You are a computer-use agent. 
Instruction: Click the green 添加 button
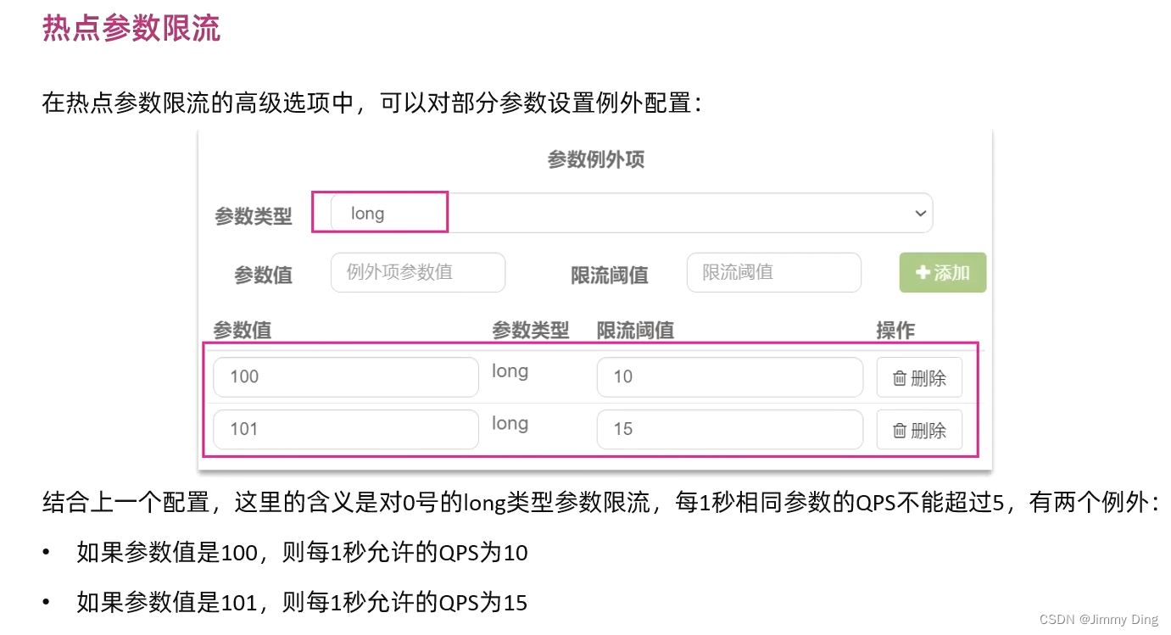click(x=943, y=272)
